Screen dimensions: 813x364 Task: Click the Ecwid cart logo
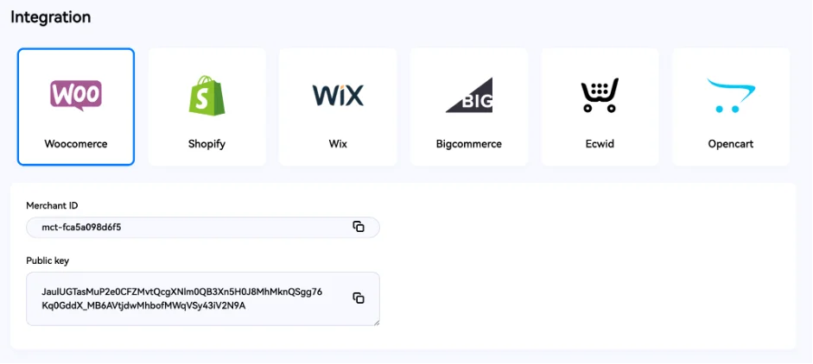(600, 95)
